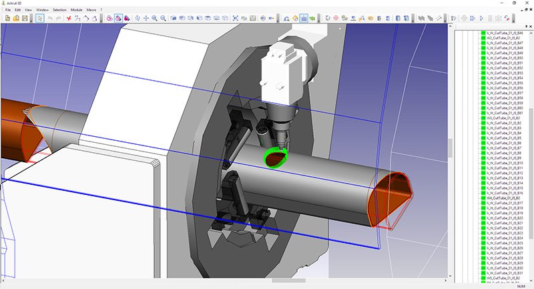The image size is (534, 289).
Task: Click the New file icon in toolbar
Action: coord(7,19)
